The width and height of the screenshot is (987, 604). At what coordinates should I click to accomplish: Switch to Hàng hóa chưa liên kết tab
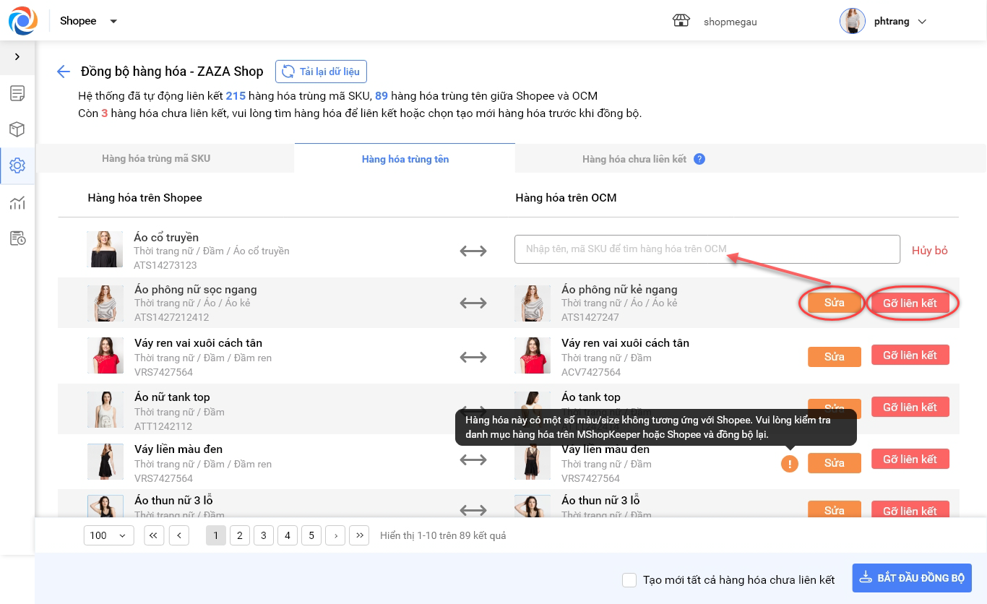point(634,159)
